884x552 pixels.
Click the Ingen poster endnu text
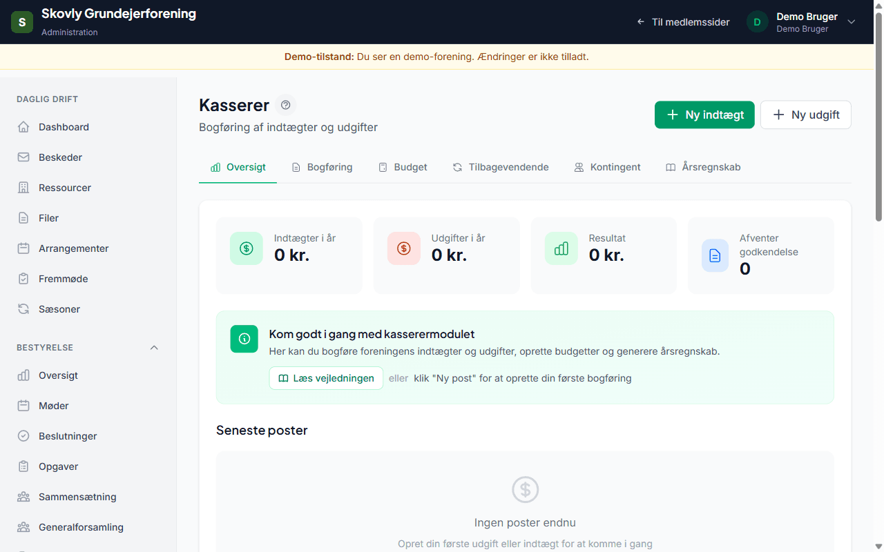coord(525,522)
